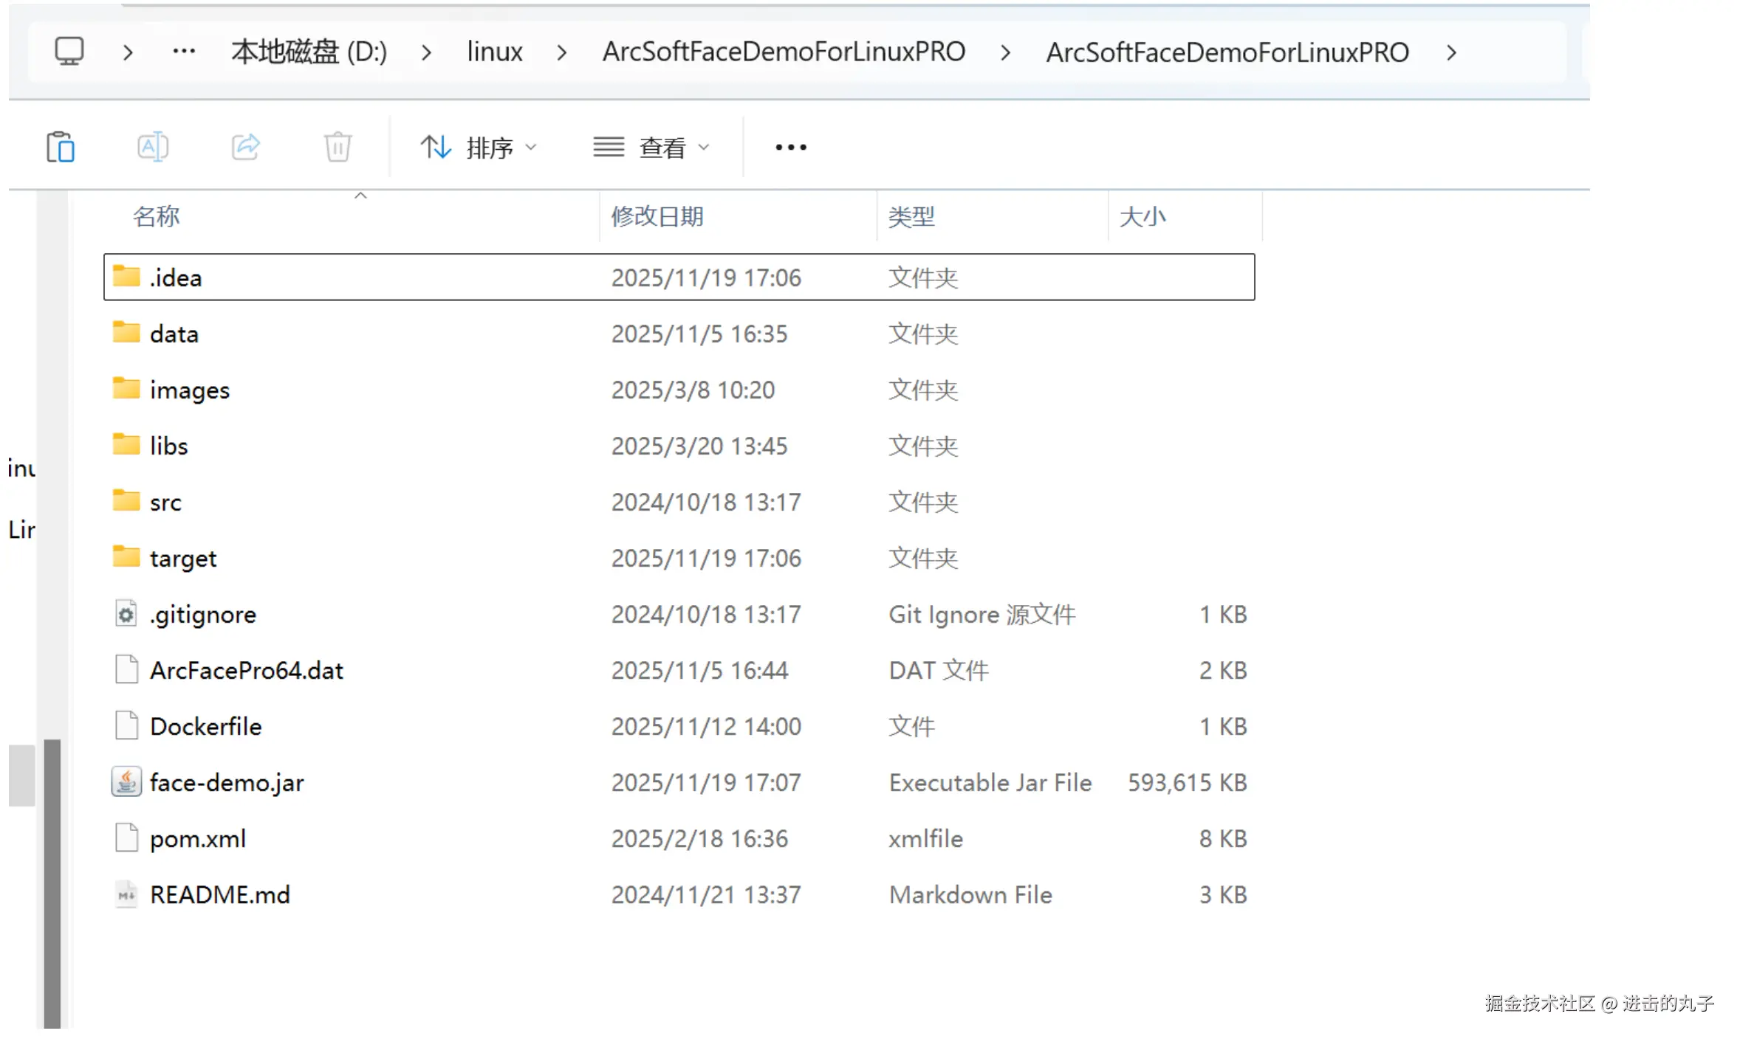This screenshot has height=1039, width=1740.
Task: Select the README.md markdown file icon
Action: (126, 894)
